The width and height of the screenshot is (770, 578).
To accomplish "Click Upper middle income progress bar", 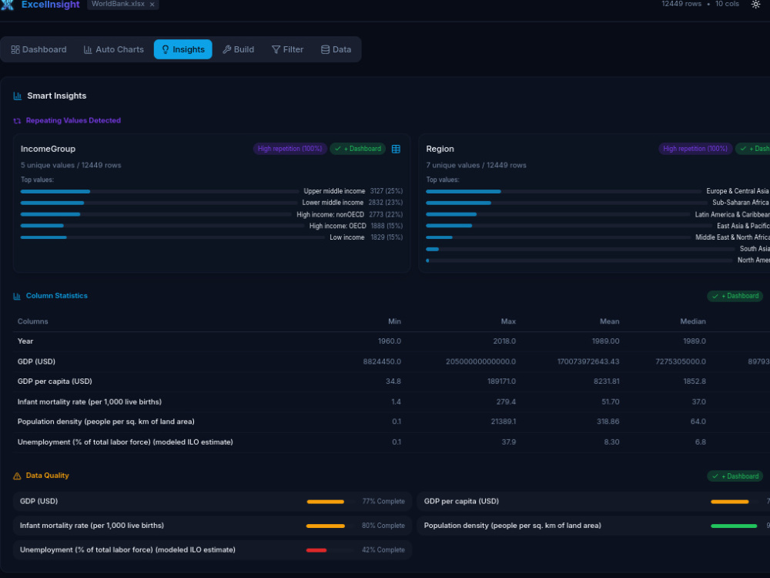I will (159, 191).
